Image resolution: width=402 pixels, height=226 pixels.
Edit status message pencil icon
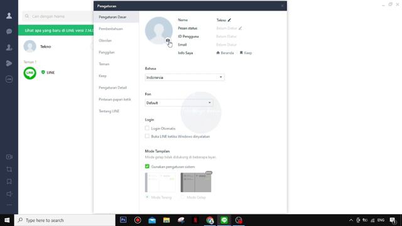click(240, 28)
